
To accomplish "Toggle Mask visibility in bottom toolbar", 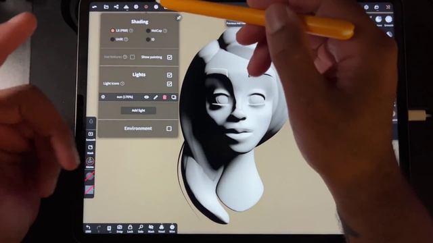I will tap(151, 229).
